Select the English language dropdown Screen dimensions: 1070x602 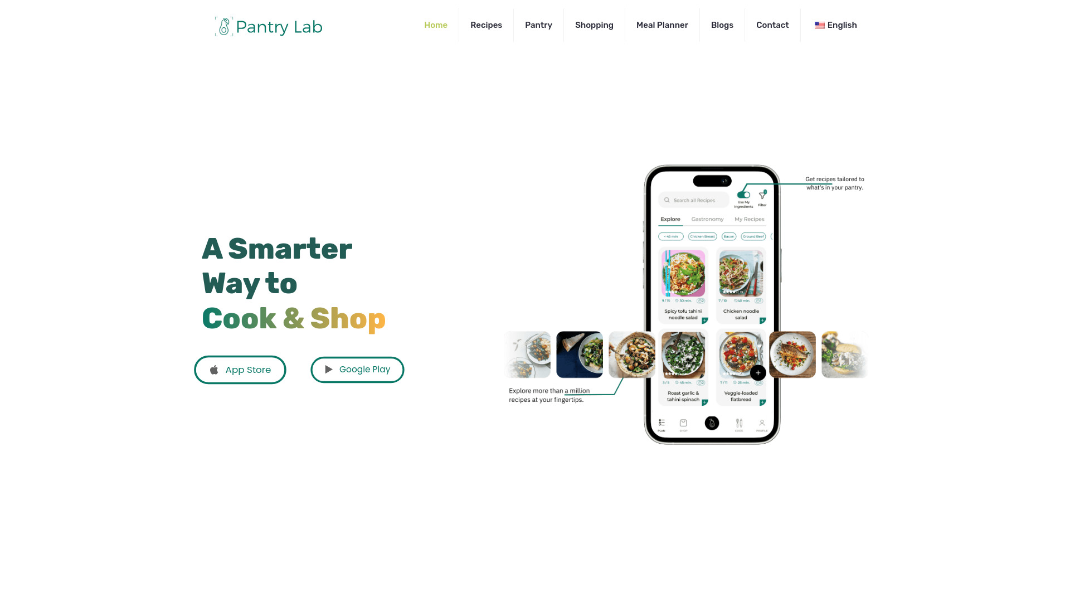coord(834,25)
